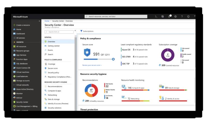Collapse the Security Center menu pane
The image size is (207, 127).
75,30
